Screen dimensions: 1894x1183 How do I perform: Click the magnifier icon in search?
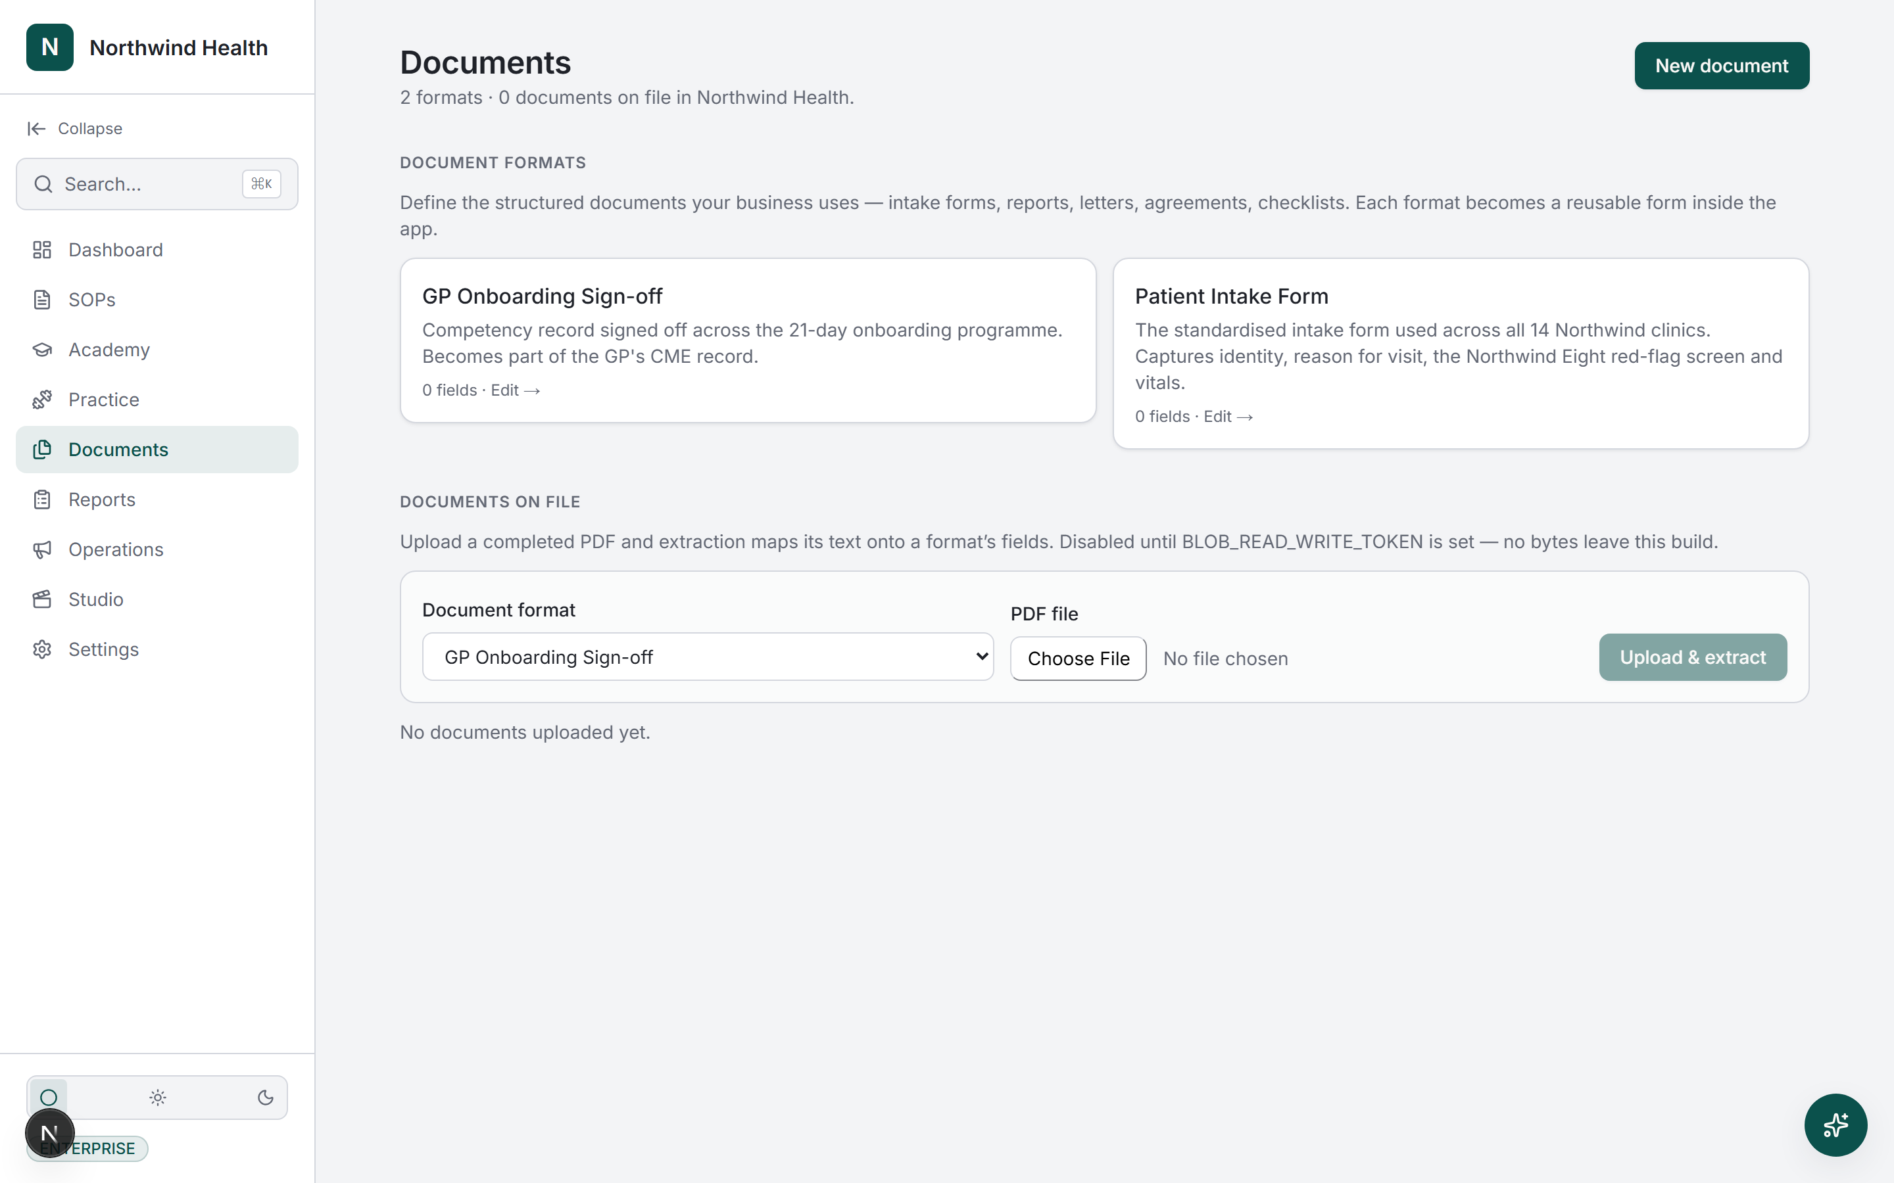tap(43, 184)
